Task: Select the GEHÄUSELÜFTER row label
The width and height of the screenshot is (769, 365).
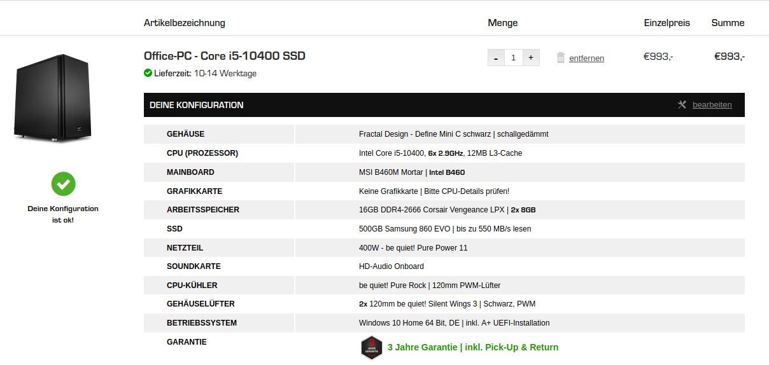Action: click(201, 304)
